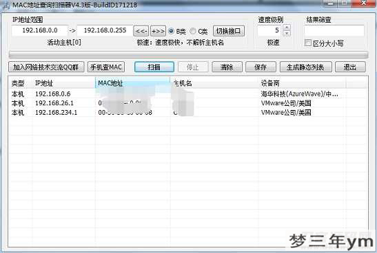The image size is (377, 253).
Task: Select the row with IP 192.168.234.1
Action: 187,112
